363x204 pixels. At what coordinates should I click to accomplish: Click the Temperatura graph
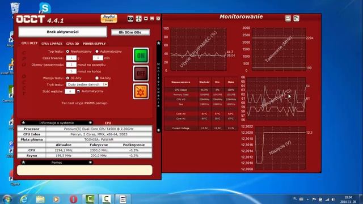(276, 99)
